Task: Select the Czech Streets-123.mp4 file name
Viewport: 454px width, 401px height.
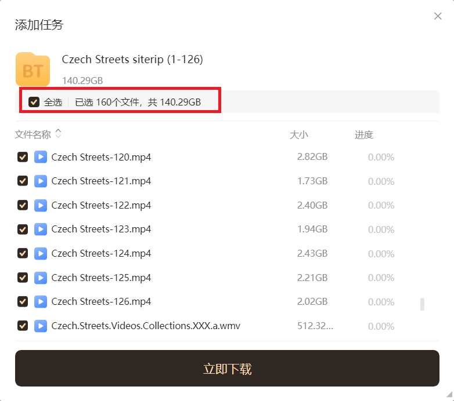Action: point(101,229)
